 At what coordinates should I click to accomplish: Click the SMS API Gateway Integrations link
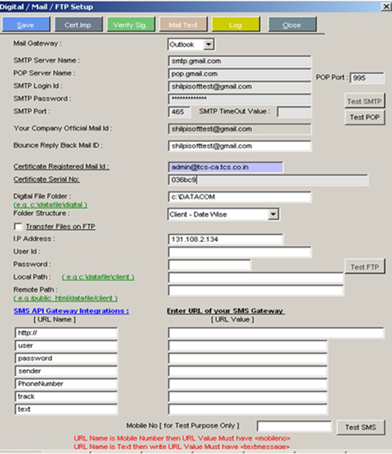pyautogui.click(x=71, y=311)
